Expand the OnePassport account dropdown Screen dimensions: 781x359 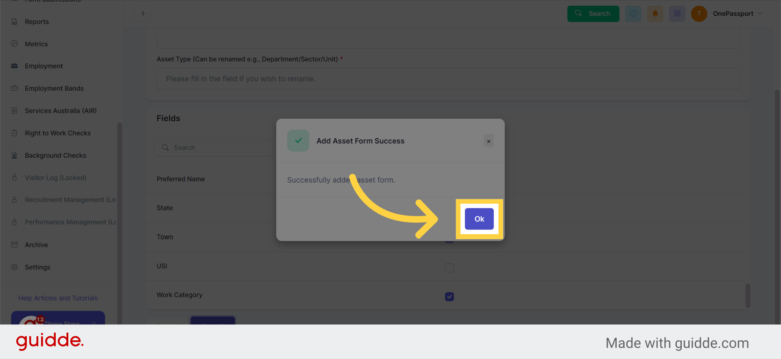click(x=737, y=13)
